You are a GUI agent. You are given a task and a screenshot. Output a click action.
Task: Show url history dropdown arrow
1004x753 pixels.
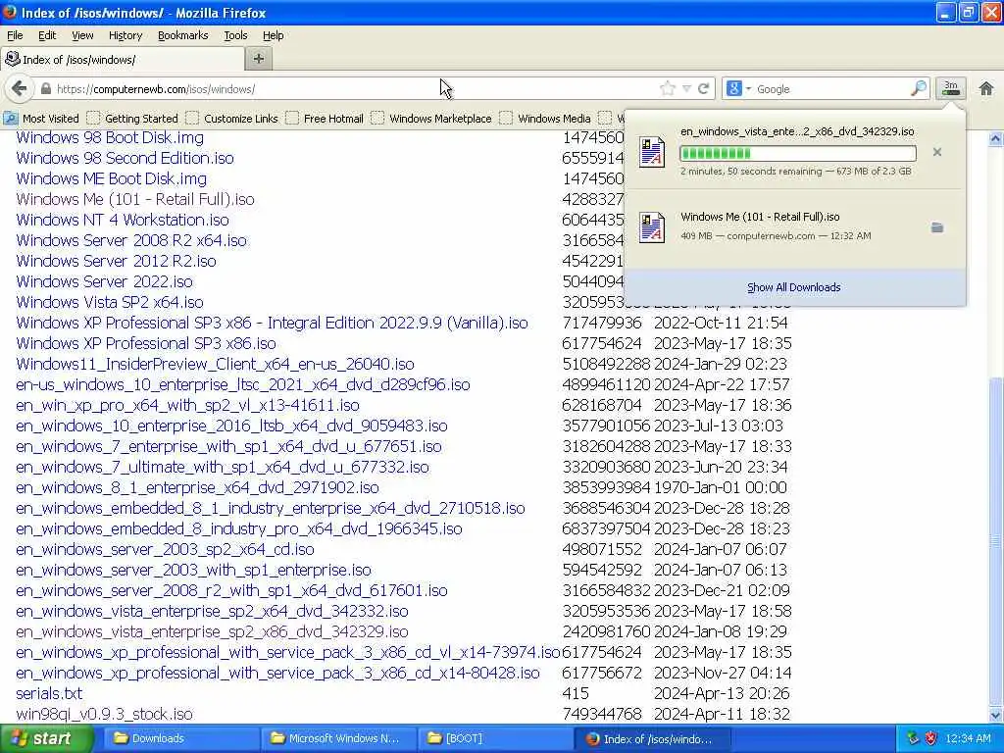click(x=686, y=89)
